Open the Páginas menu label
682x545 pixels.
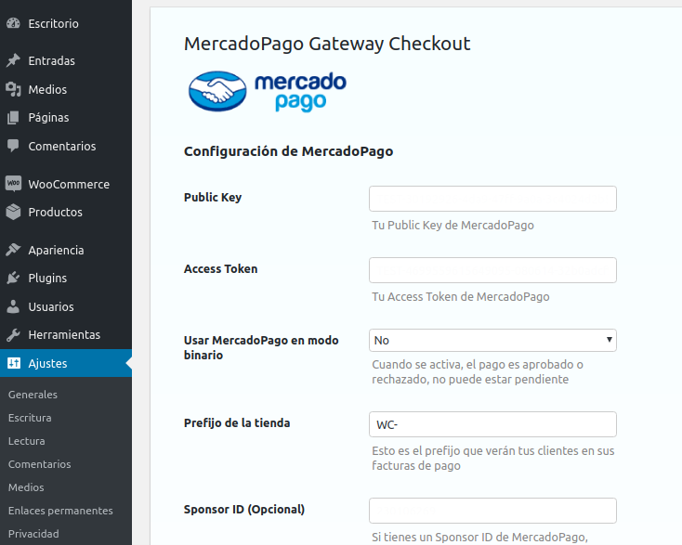[48, 118]
